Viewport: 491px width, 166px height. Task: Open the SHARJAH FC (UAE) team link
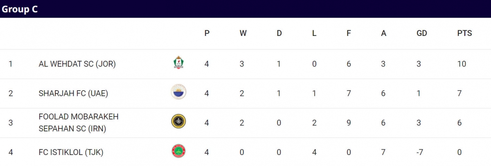click(73, 93)
